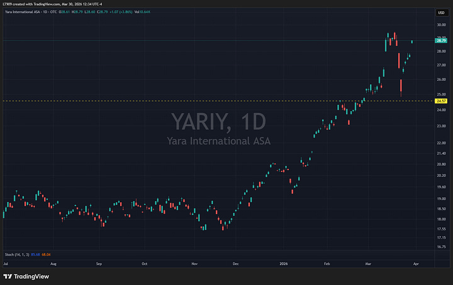
Task: Click the 21.40 price axis label
Action: (x=441, y=154)
